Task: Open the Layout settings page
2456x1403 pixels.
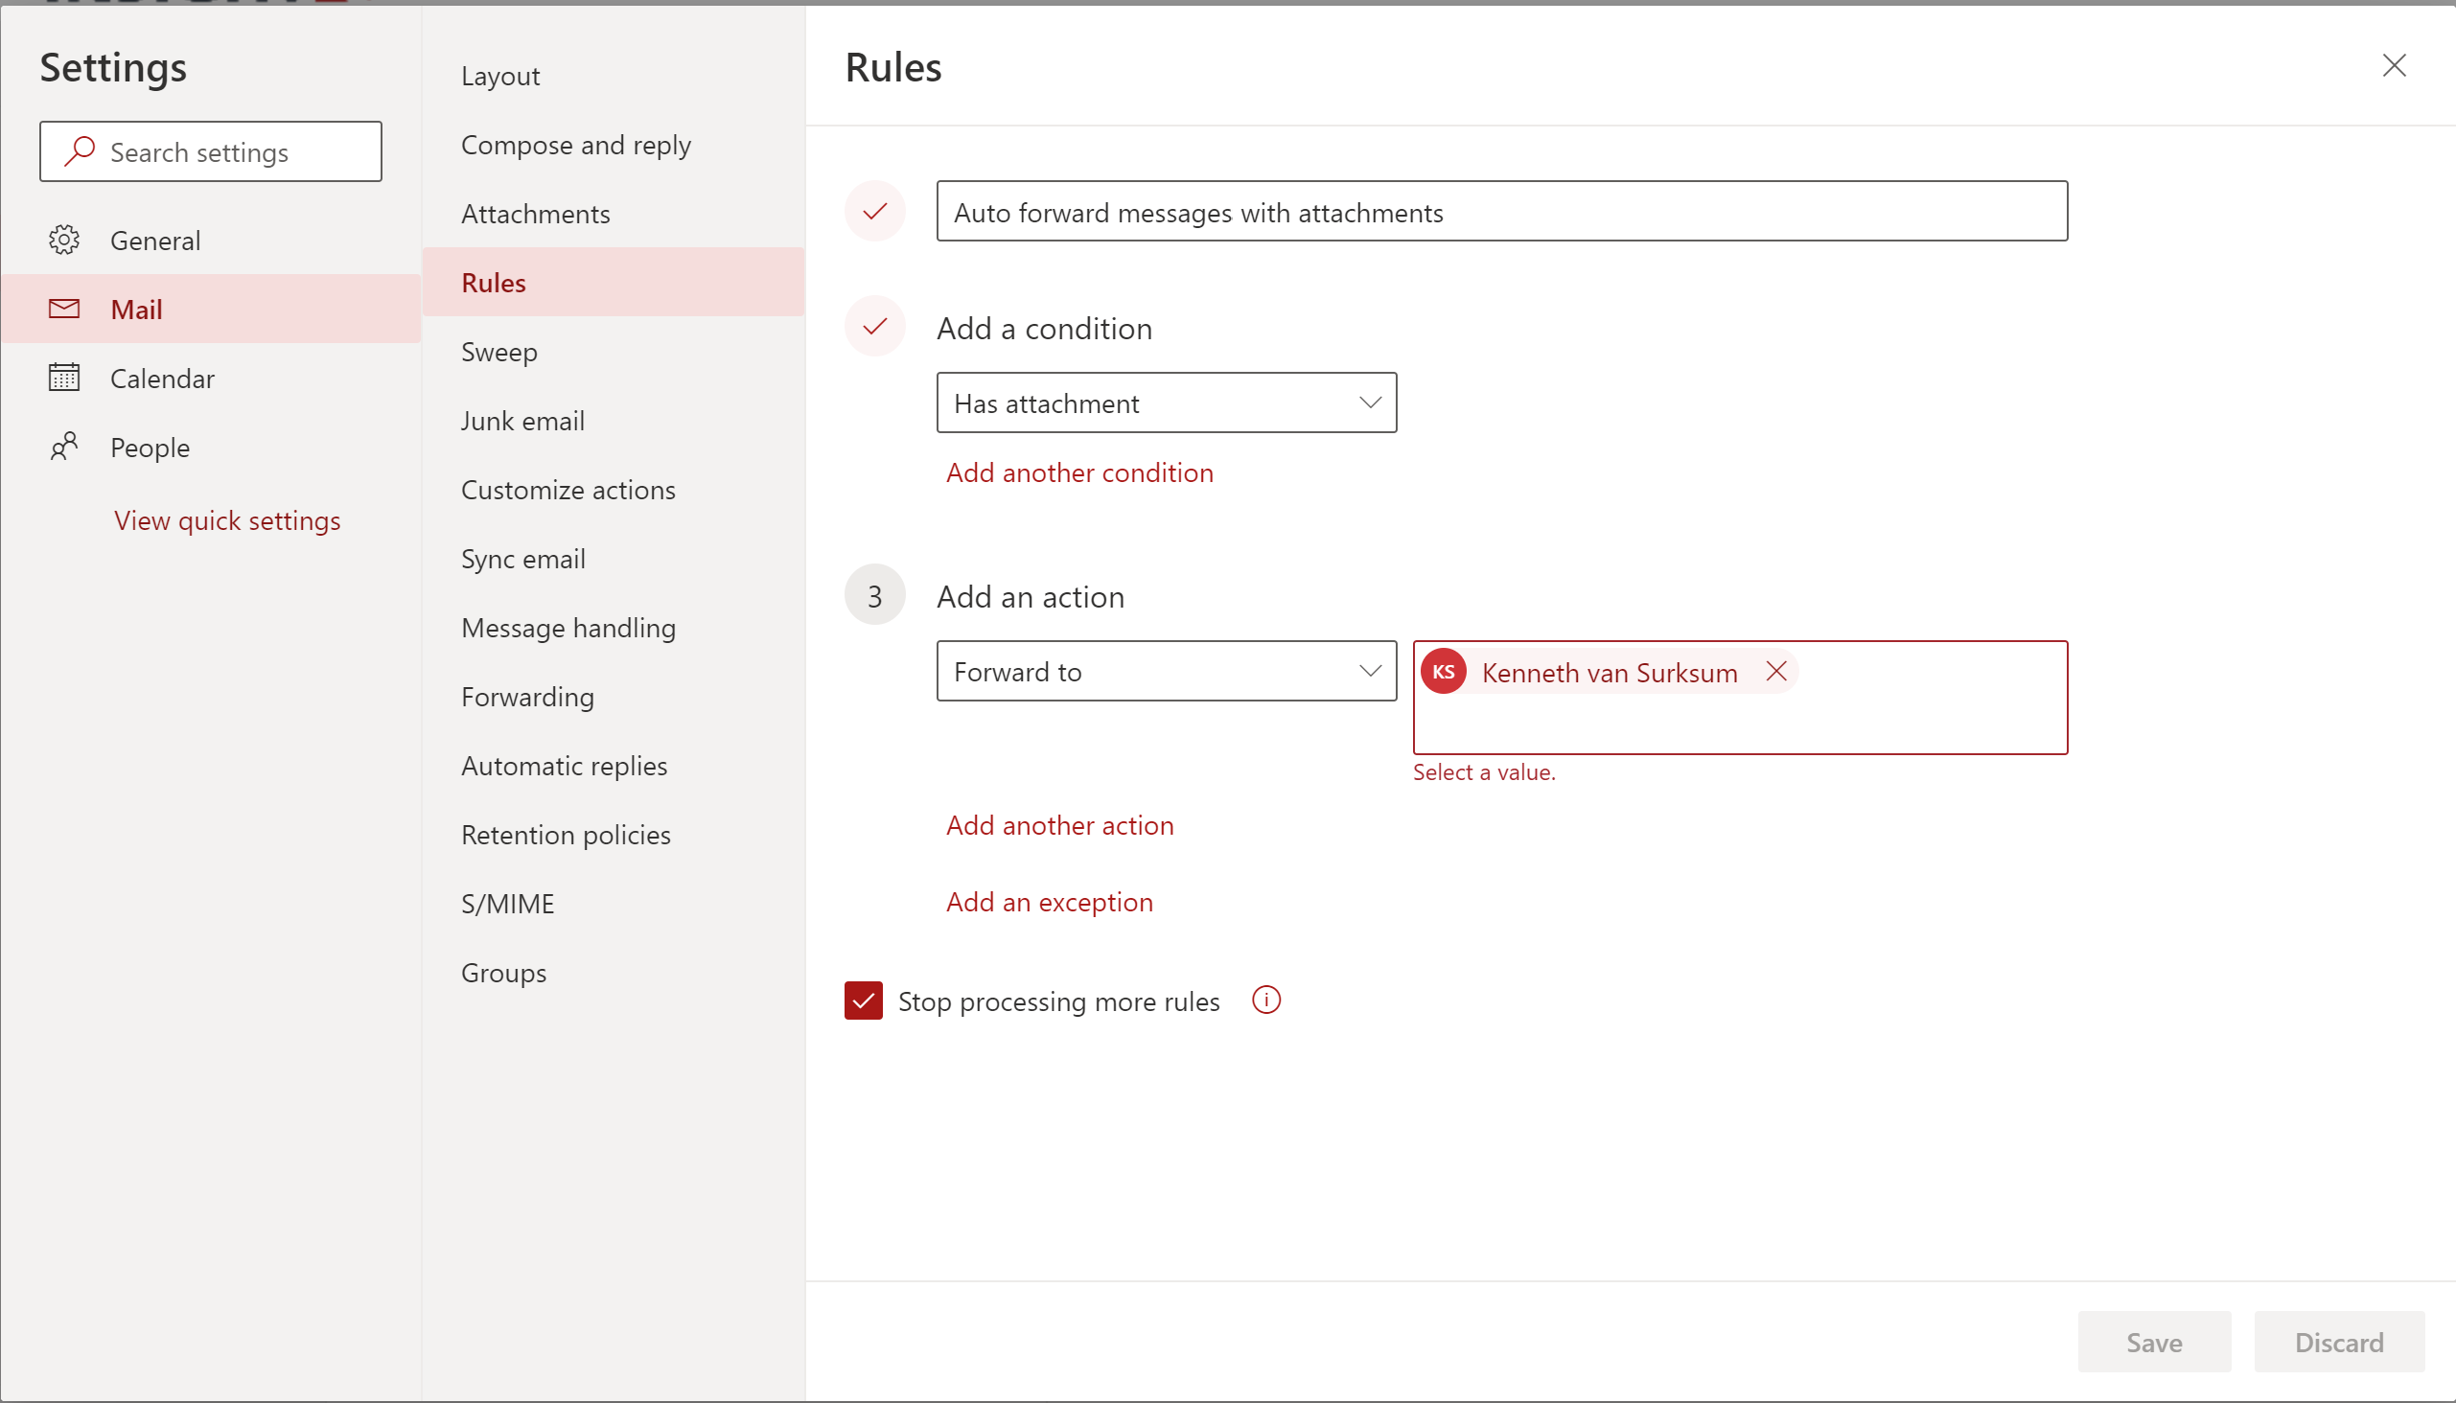Action: [613, 76]
